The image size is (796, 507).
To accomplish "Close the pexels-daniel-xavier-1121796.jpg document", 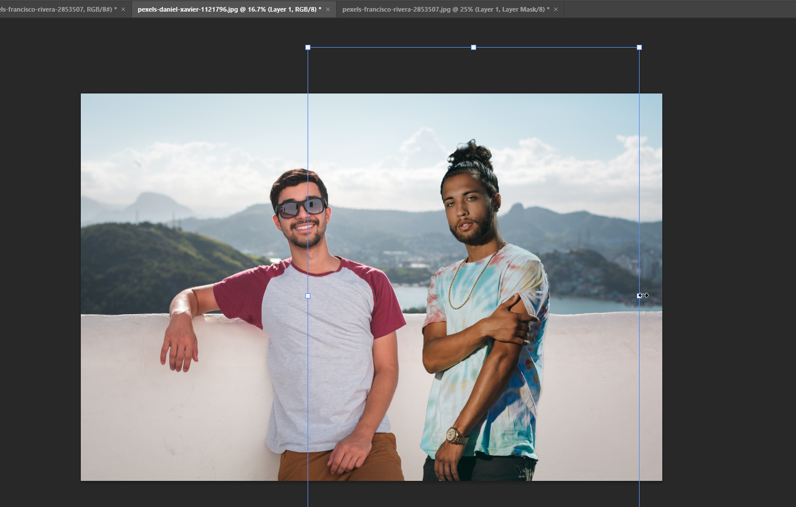I will pos(328,9).
